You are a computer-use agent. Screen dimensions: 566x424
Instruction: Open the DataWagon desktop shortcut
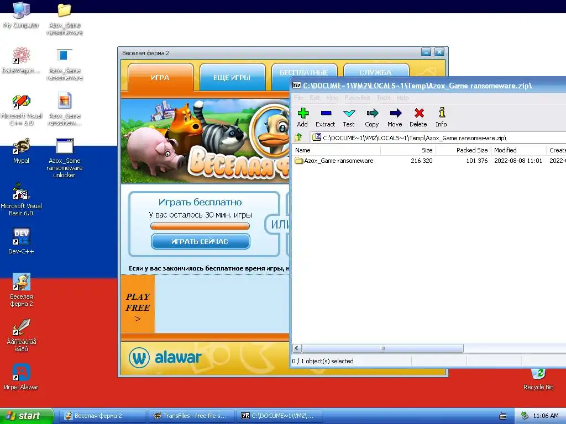pyautogui.click(x=21, y=60)
